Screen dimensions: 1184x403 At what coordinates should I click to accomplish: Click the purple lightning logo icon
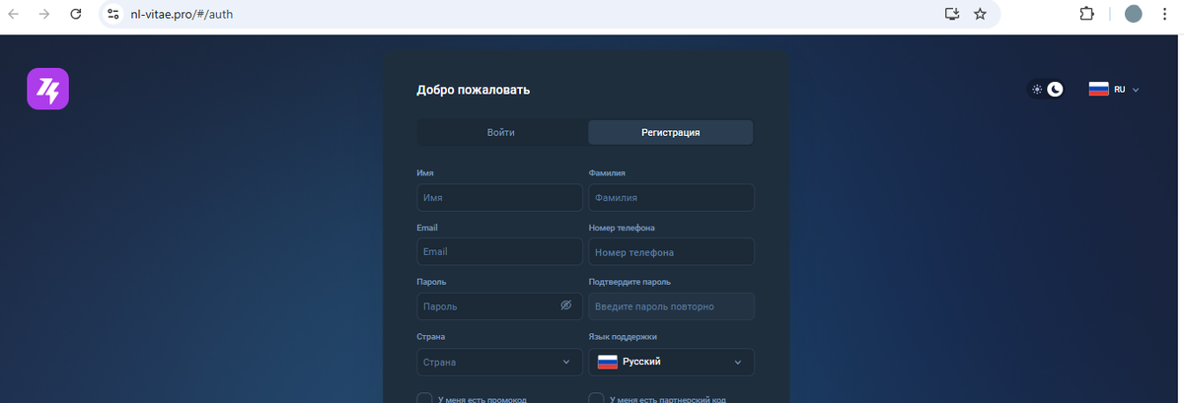click(x=47, y=89)
